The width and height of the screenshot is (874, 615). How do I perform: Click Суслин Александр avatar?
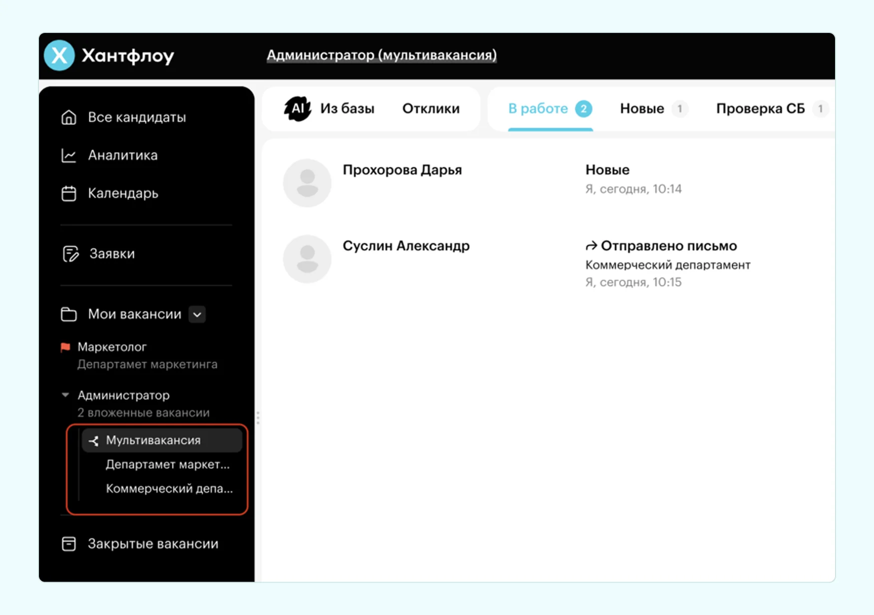(x=307, y=259)
